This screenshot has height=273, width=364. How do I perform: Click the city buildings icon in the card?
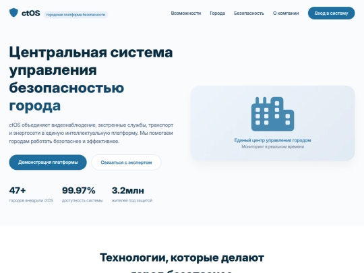pos(272,114)
